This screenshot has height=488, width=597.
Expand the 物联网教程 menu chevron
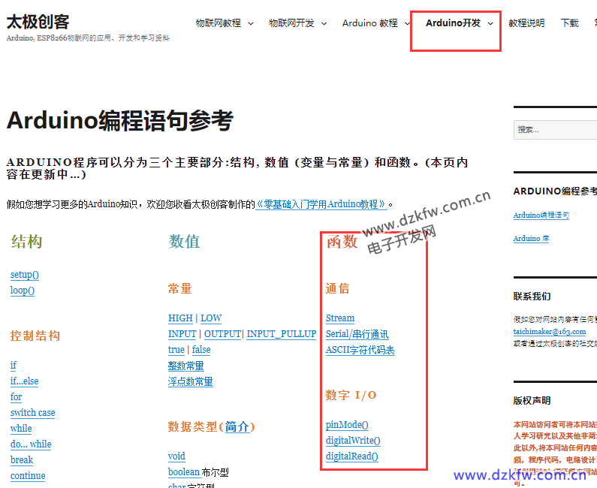pyautogui.click(x=251, y=23)
